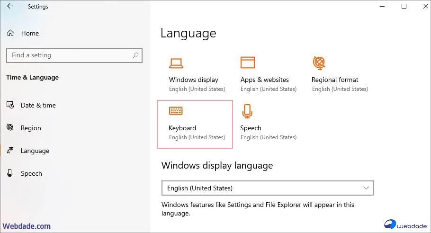Open Regional format settings link
The image size is (431, 233).
point(335,80)
